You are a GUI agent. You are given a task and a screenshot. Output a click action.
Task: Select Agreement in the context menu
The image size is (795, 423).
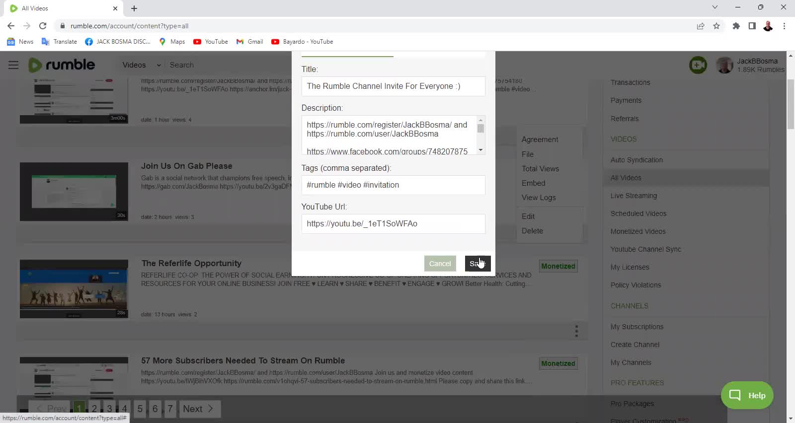[540, 140]
